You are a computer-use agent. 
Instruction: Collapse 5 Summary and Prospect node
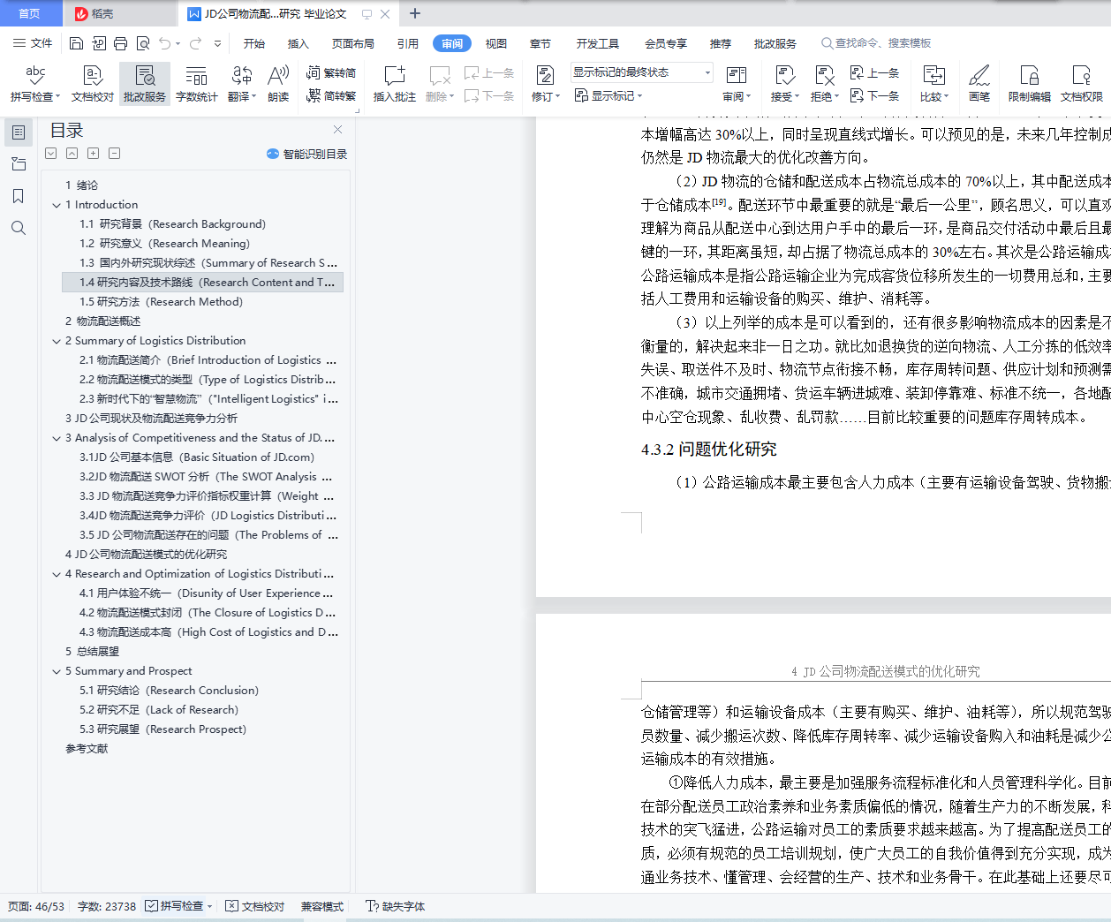(57, 671)
